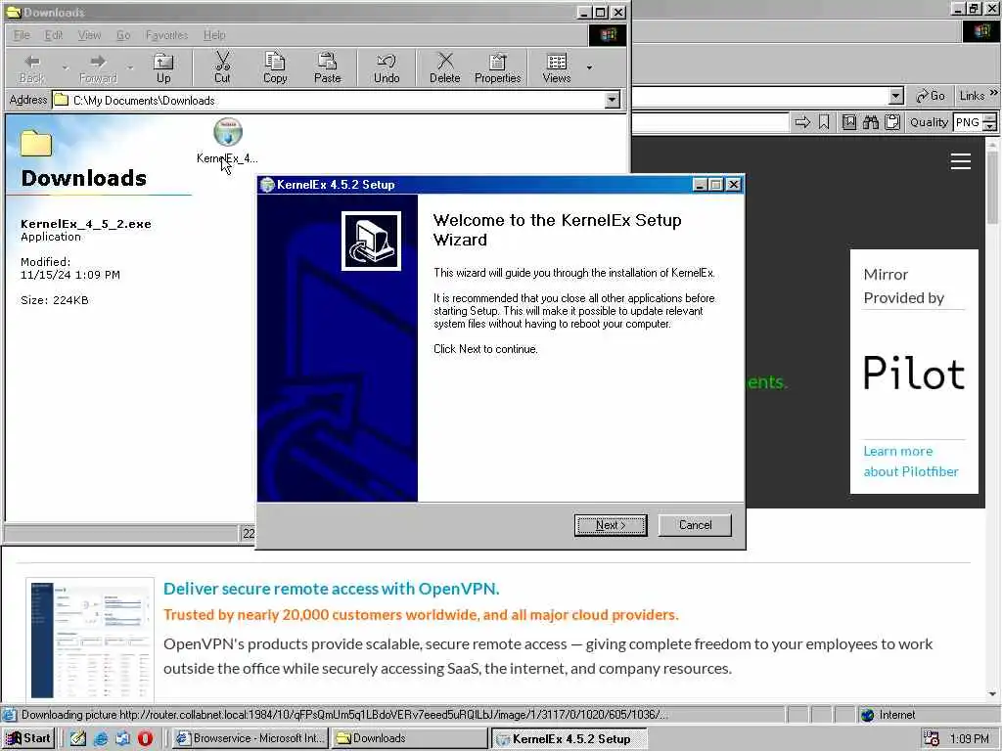Click Task Scheduler tray icon
The image size is (1002, 751).
pyautogui.click(x=932, y=739)
